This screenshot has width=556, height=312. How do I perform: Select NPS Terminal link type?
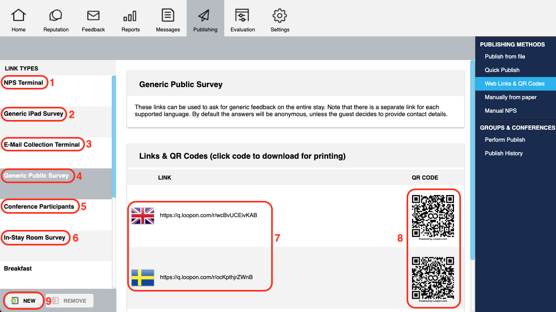(56, 91)
